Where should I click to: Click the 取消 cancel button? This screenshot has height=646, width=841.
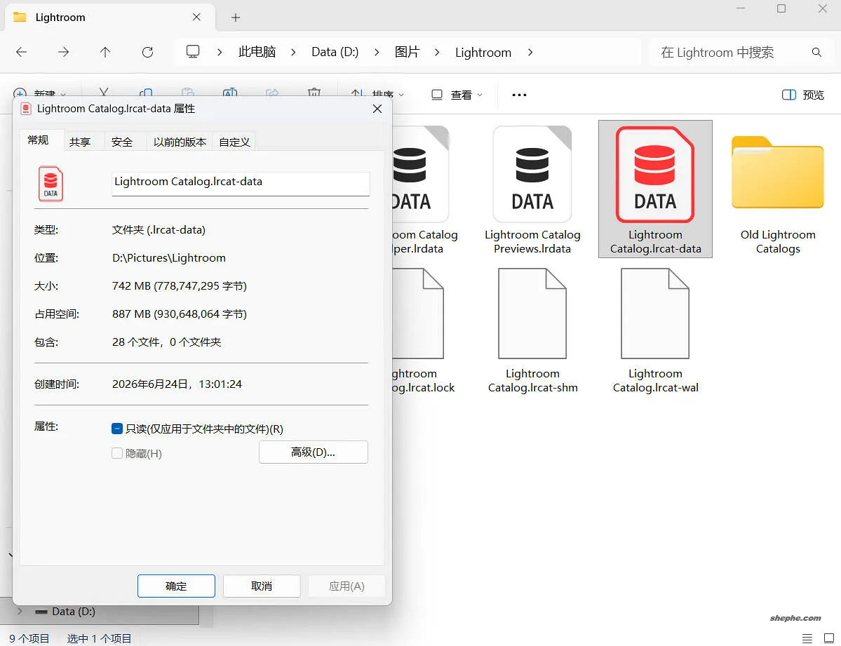click(x=261, y=586)
